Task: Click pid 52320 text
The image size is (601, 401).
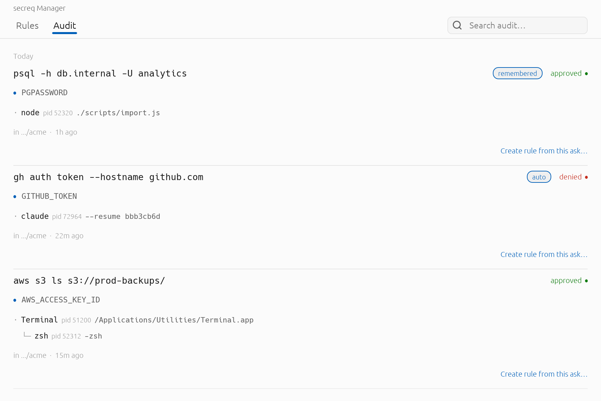Action: pyautogui.click(x=58, y=113)
